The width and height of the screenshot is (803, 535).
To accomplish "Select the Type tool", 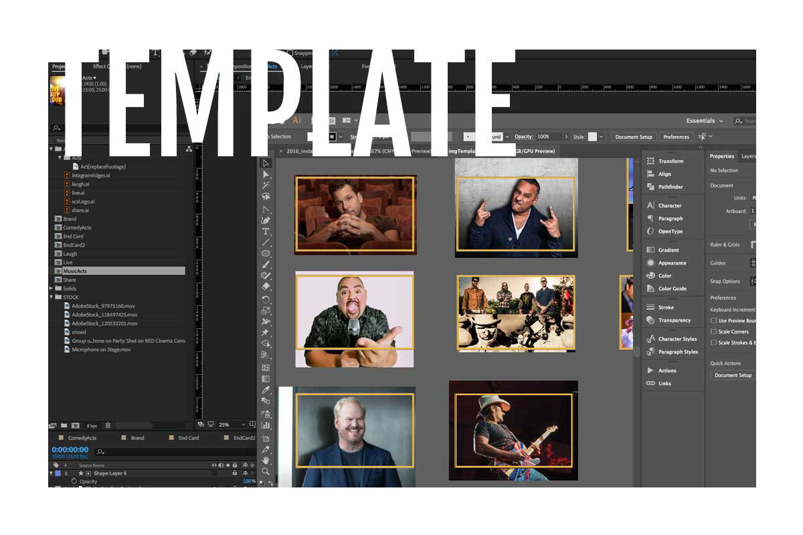I will pyautogui.click(x=266, y=231).
